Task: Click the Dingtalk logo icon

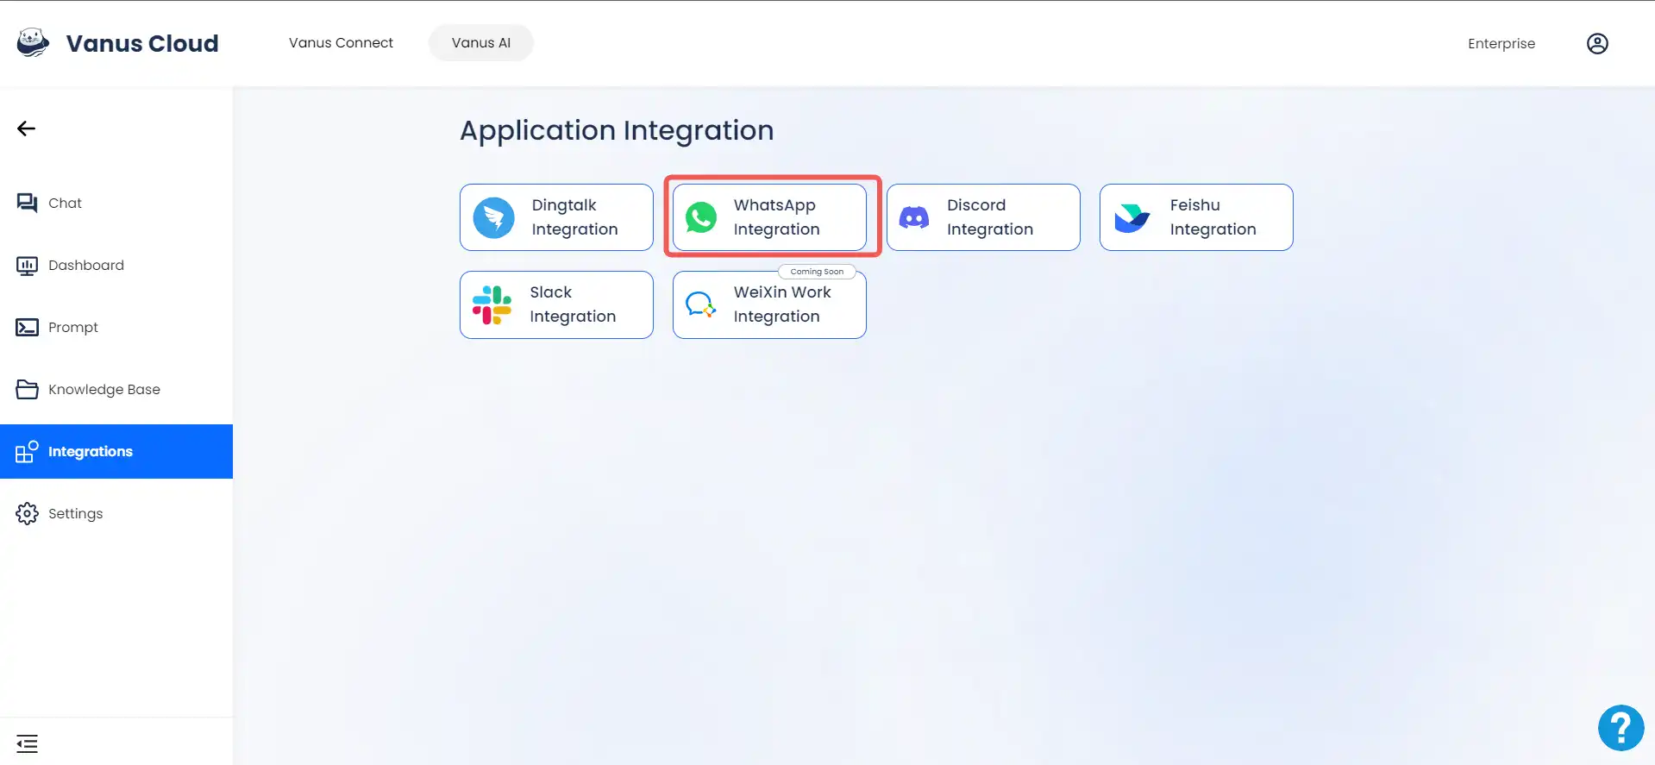Action: [494, 217]
